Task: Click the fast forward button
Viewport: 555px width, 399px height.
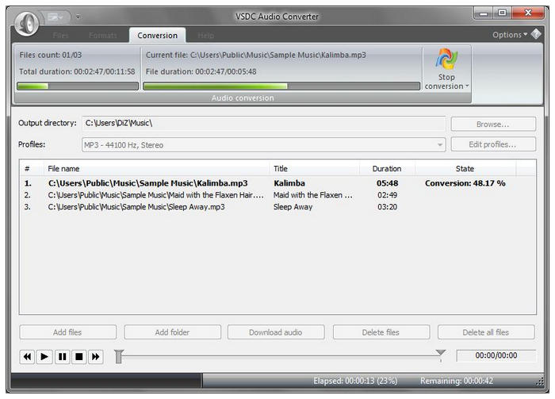Action: coord(96,356)
